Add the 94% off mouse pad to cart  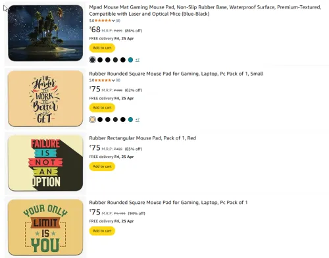(x=102, y=231)
